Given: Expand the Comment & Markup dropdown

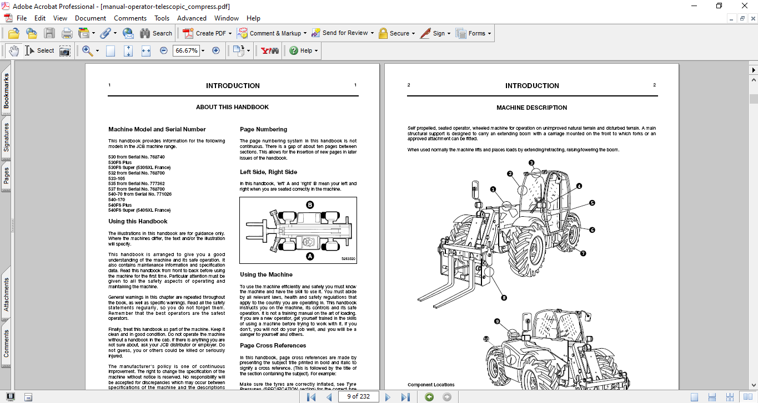Looking at the screenshot, I should 305,33.
